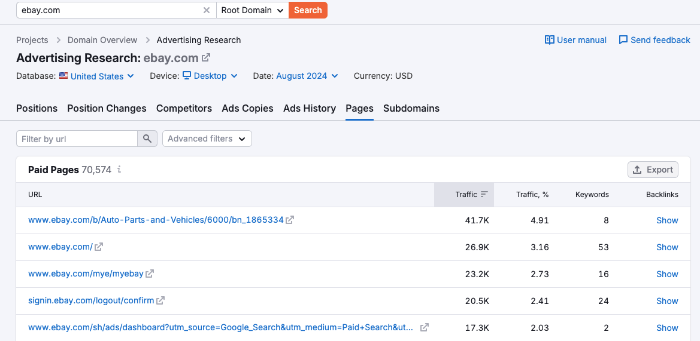Viewport: 700px width, 341px height.
Task: Show backlinks for www.ebay.com/ row
Action: 667,247
